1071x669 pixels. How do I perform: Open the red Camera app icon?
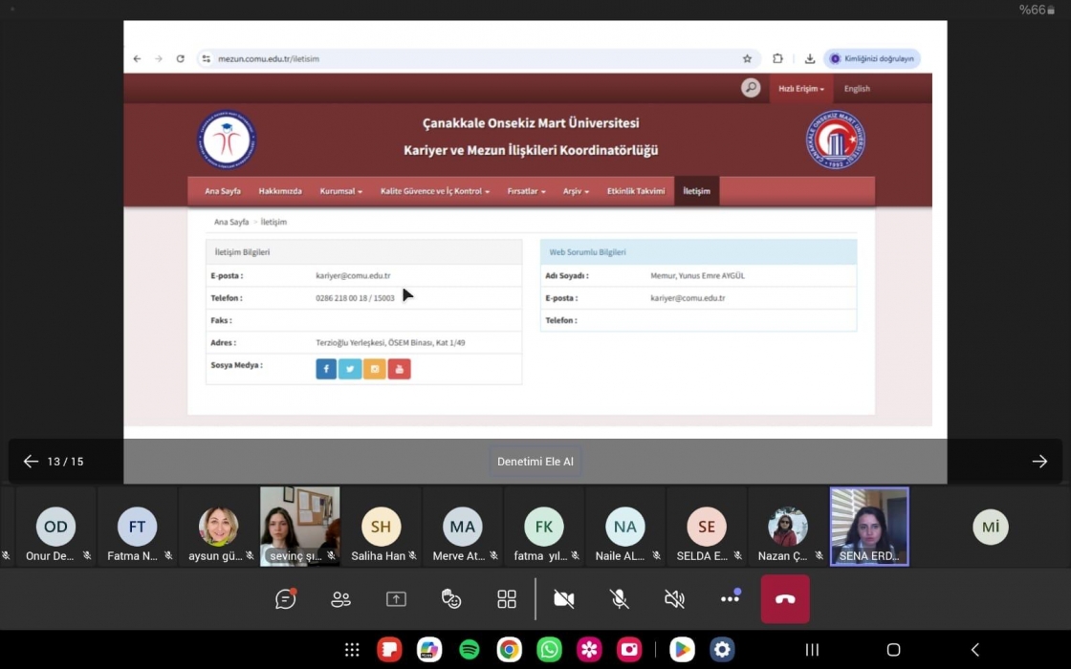point(629,649)
